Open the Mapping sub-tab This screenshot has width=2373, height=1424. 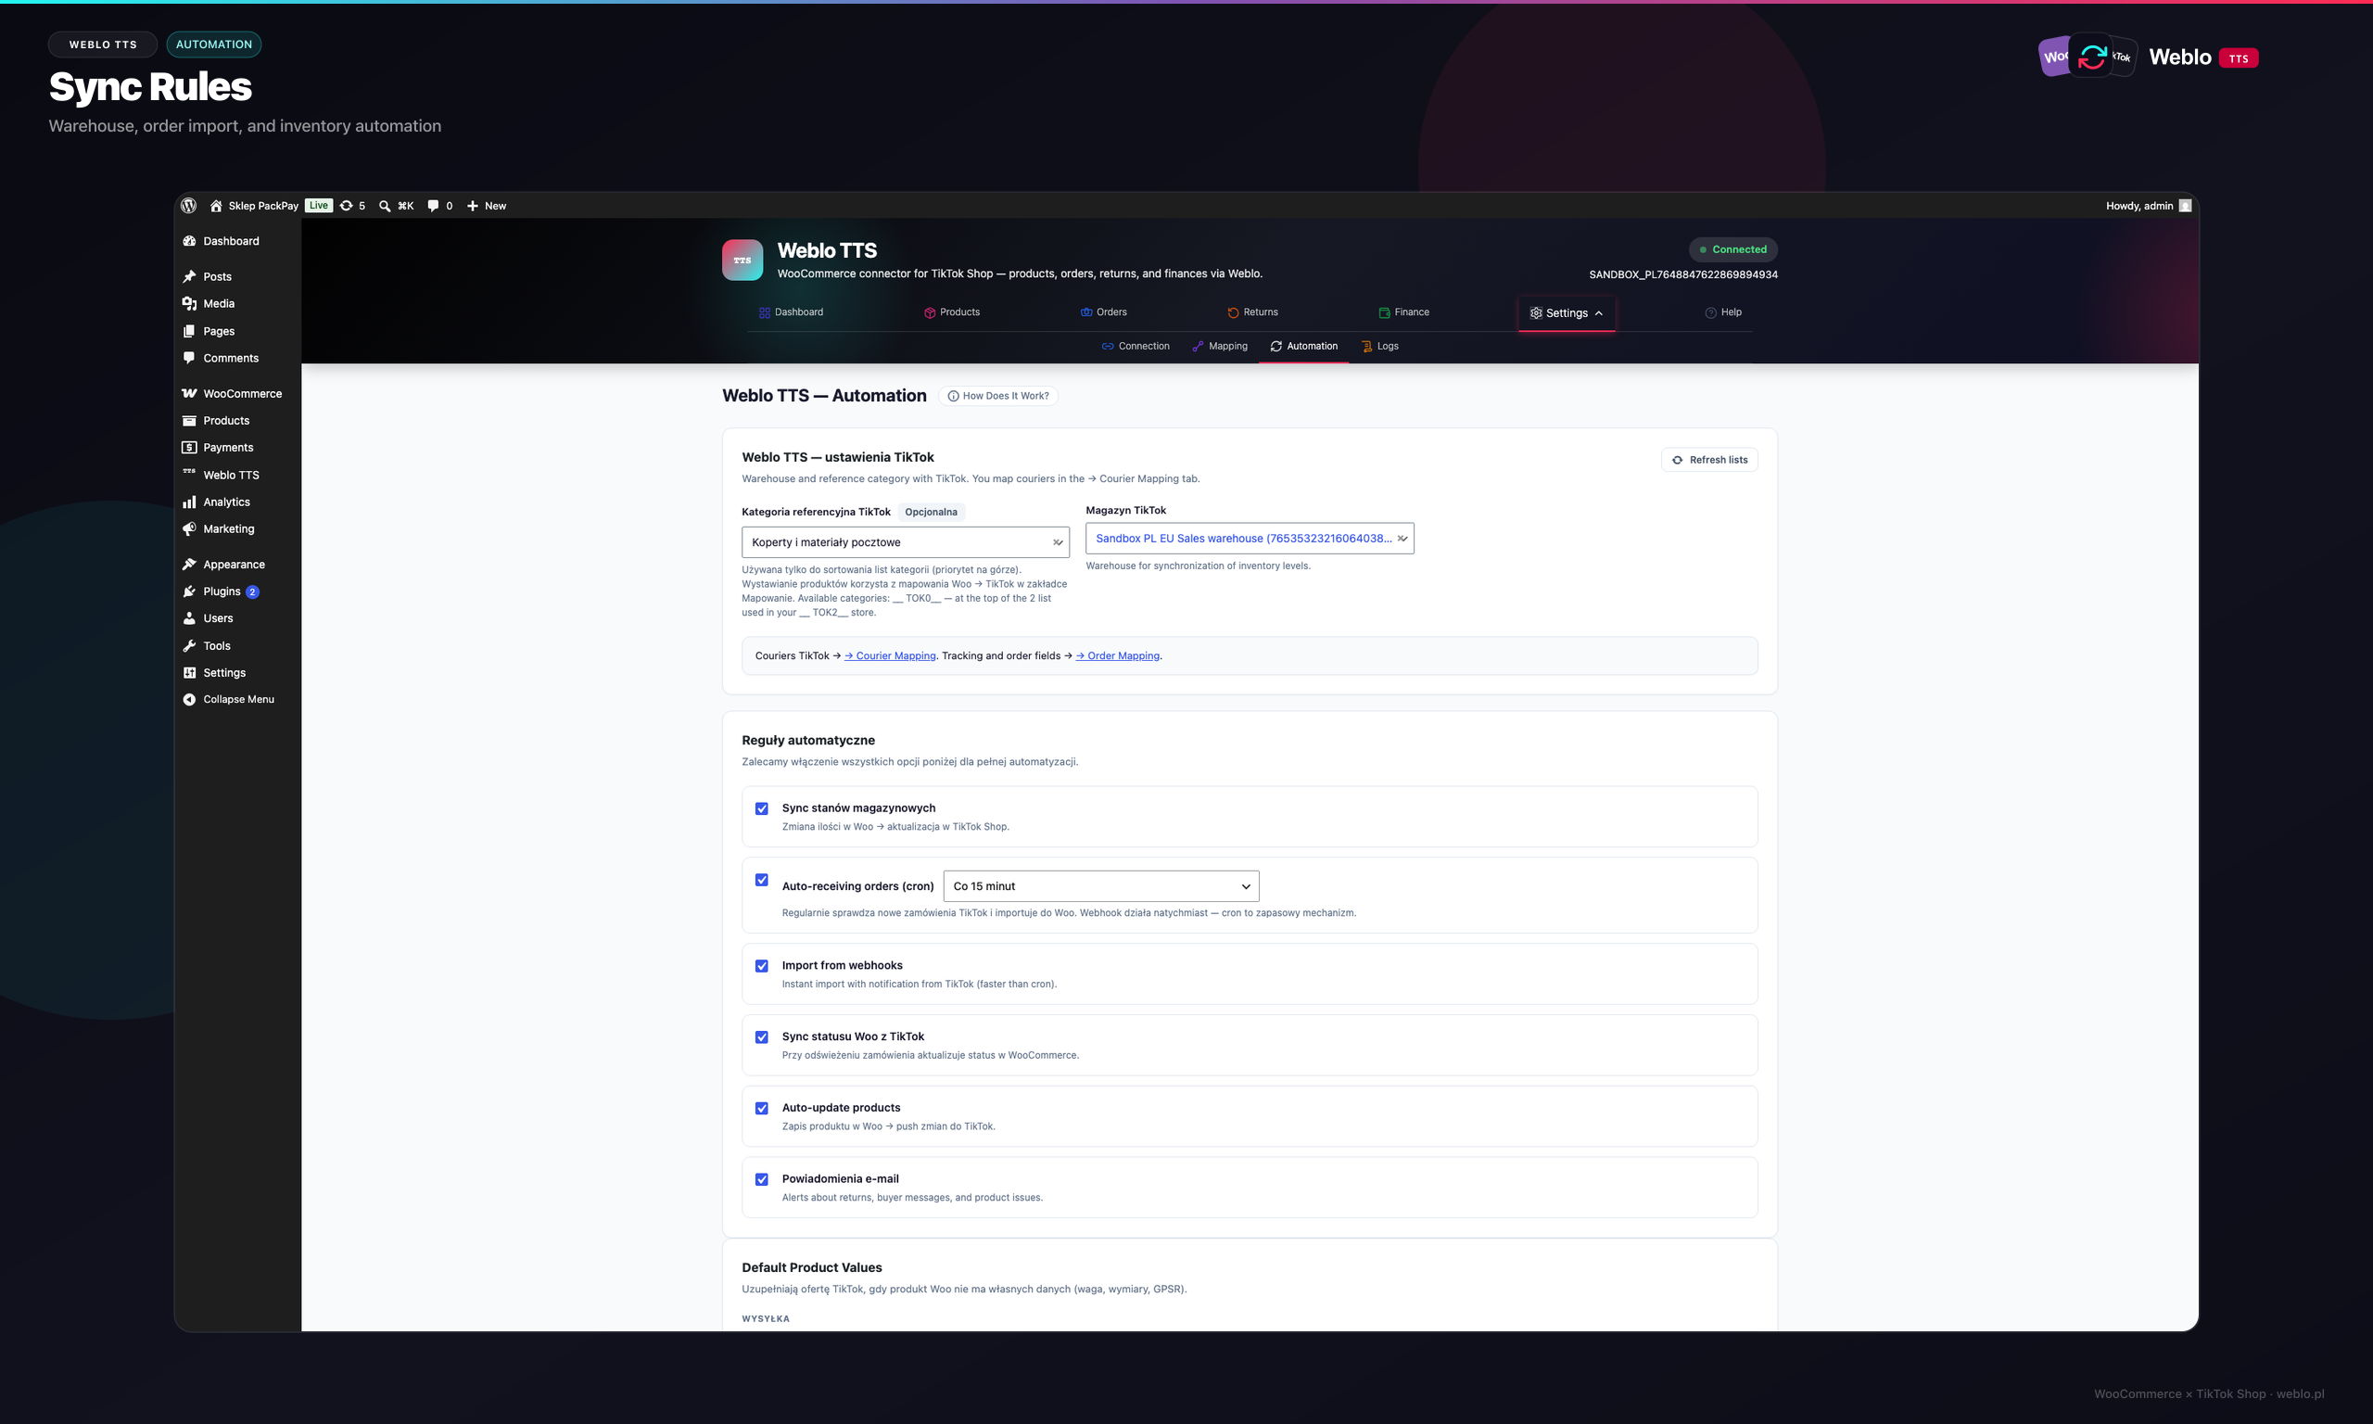click(x=1220, y=347)
